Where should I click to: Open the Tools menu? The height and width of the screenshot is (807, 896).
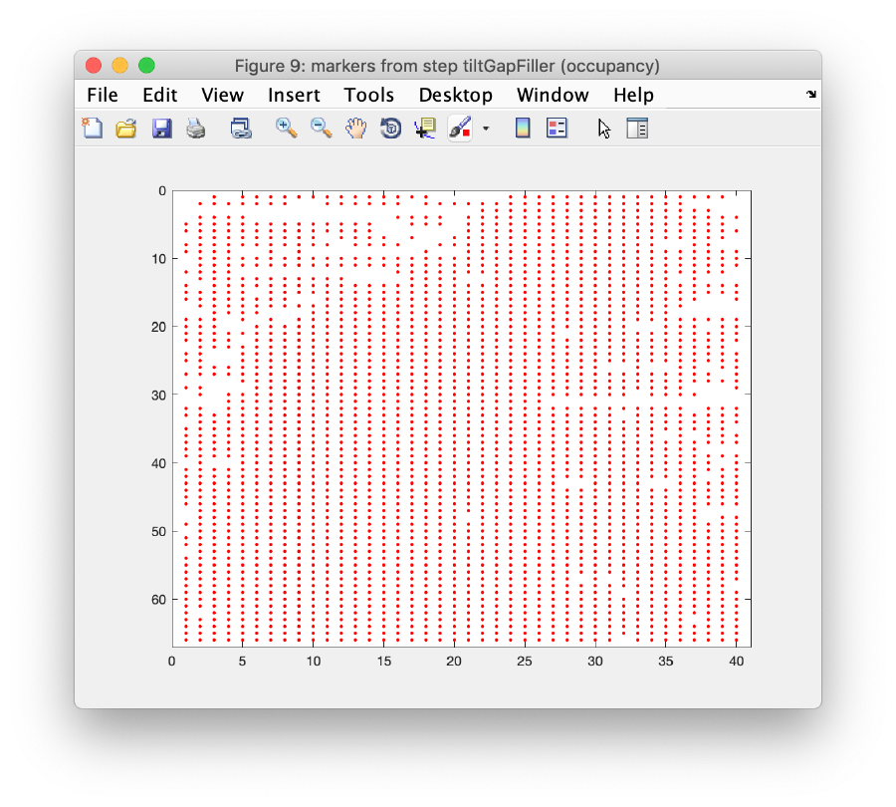click(x=368, y=95)
